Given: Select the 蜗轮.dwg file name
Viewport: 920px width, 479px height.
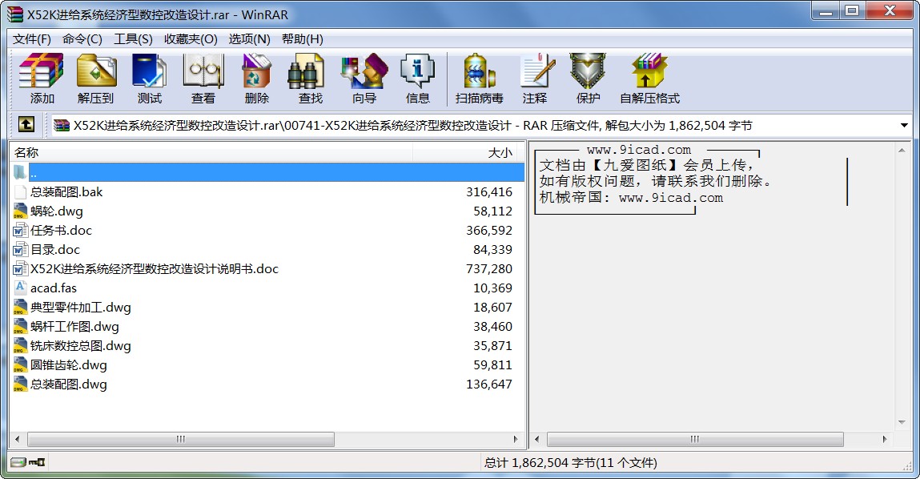Looking at the screenshot, I should click(56, 211).
